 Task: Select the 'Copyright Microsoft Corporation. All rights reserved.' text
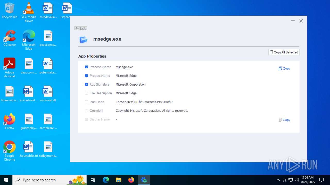click(x=152, y=111)
